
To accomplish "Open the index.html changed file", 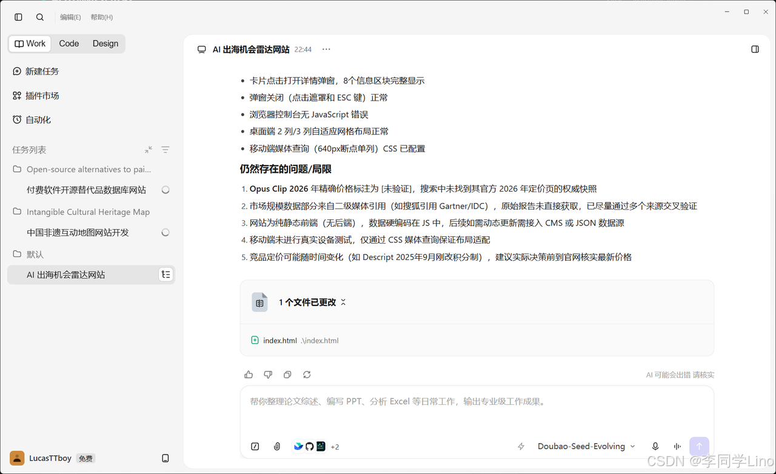I will pos(301,341).
